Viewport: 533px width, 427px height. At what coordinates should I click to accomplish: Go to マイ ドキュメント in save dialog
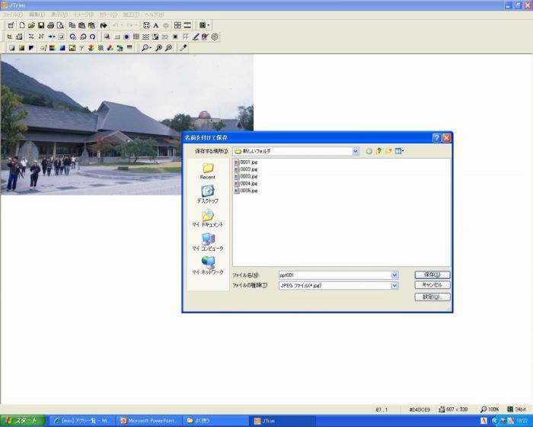208,218
